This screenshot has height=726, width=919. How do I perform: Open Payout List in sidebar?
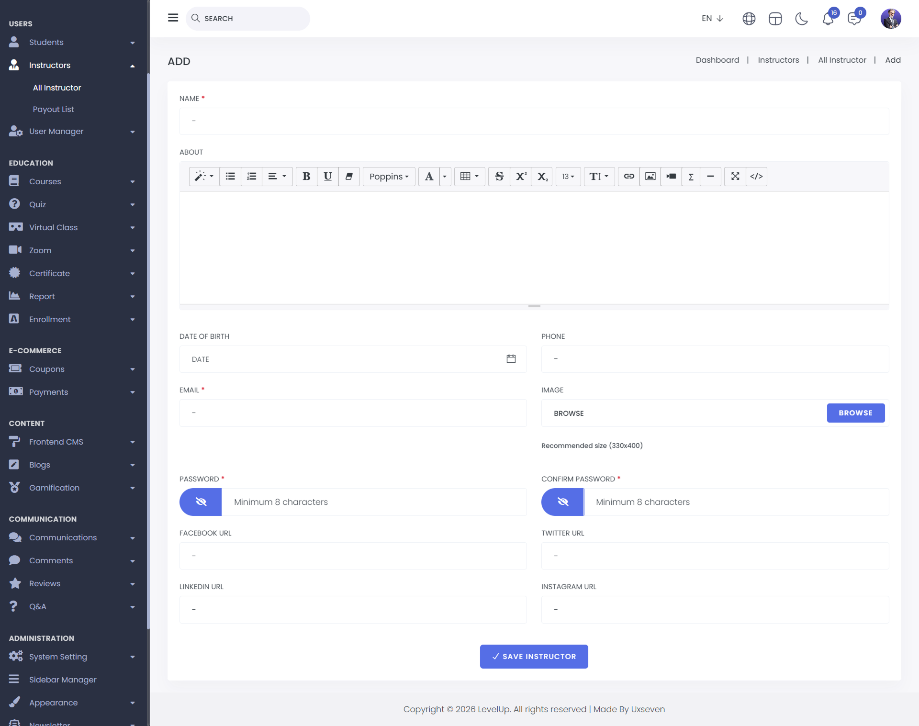pos(54,109)
